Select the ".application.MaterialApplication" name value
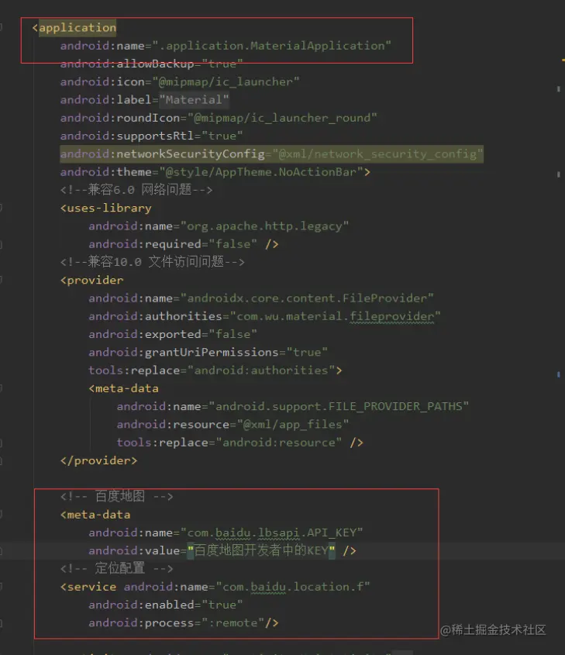The image size is (565, 655). click(271, 46)
